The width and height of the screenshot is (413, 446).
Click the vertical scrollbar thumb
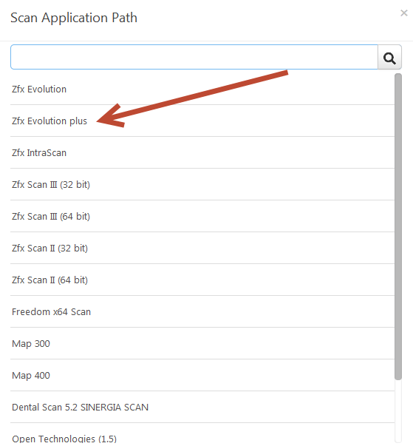[398, 226]
